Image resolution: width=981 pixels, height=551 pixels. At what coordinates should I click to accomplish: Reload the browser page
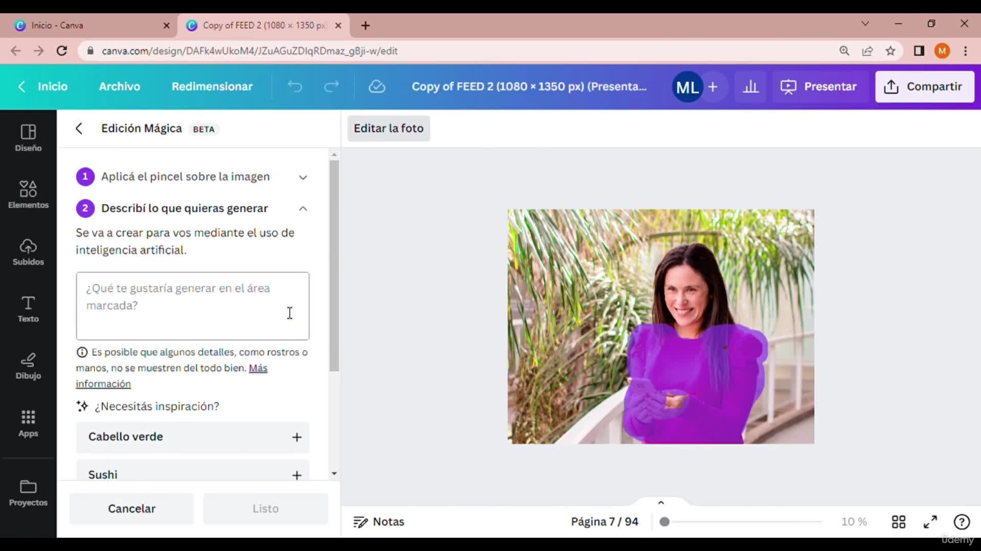[62, 51]
